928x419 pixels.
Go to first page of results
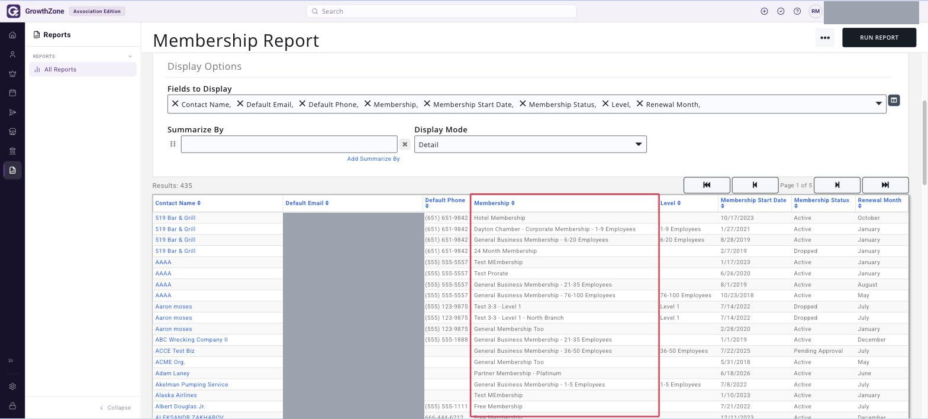tap(707, 185)
